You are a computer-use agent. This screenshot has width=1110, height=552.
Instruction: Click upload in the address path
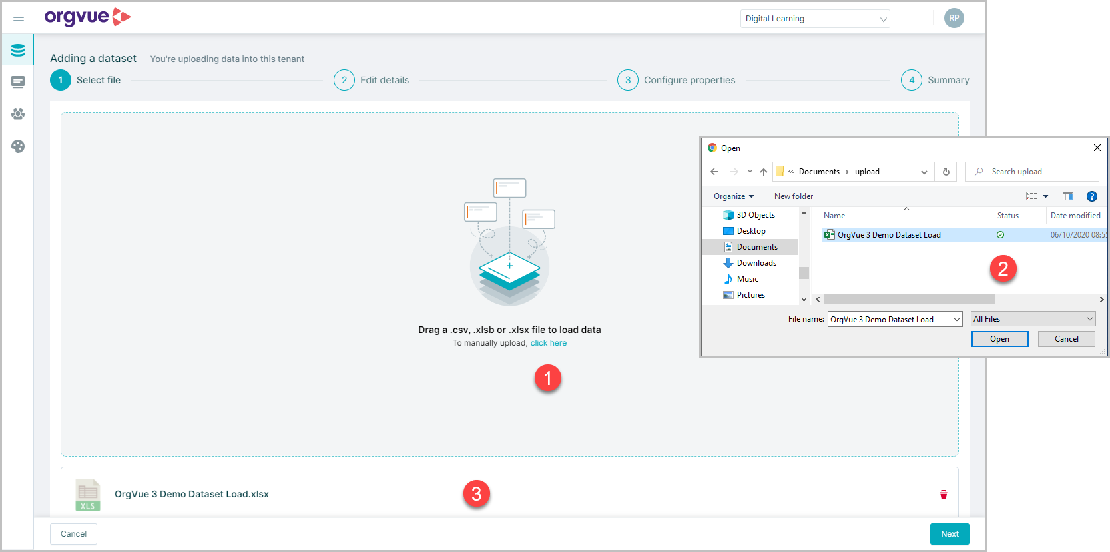pyautogui.click(x=867, y=172)
